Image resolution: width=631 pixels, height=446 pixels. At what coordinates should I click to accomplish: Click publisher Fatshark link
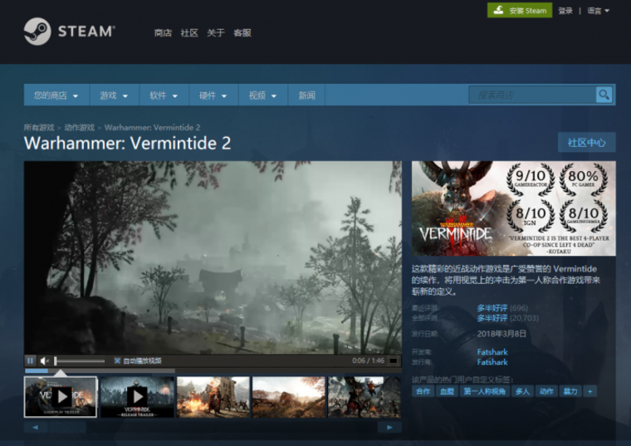coord(492,362)
